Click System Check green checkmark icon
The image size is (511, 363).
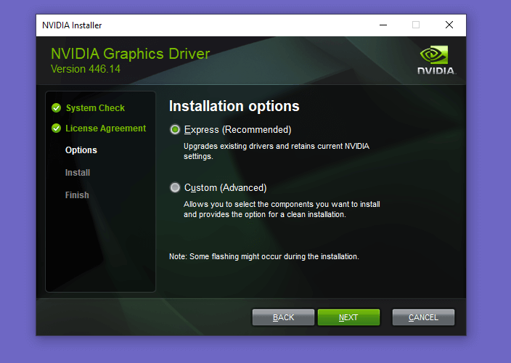57,108
